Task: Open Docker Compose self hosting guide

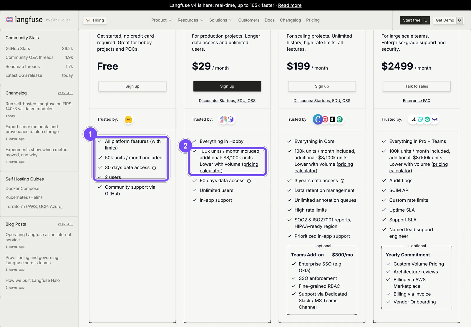Action: (22, 188)
